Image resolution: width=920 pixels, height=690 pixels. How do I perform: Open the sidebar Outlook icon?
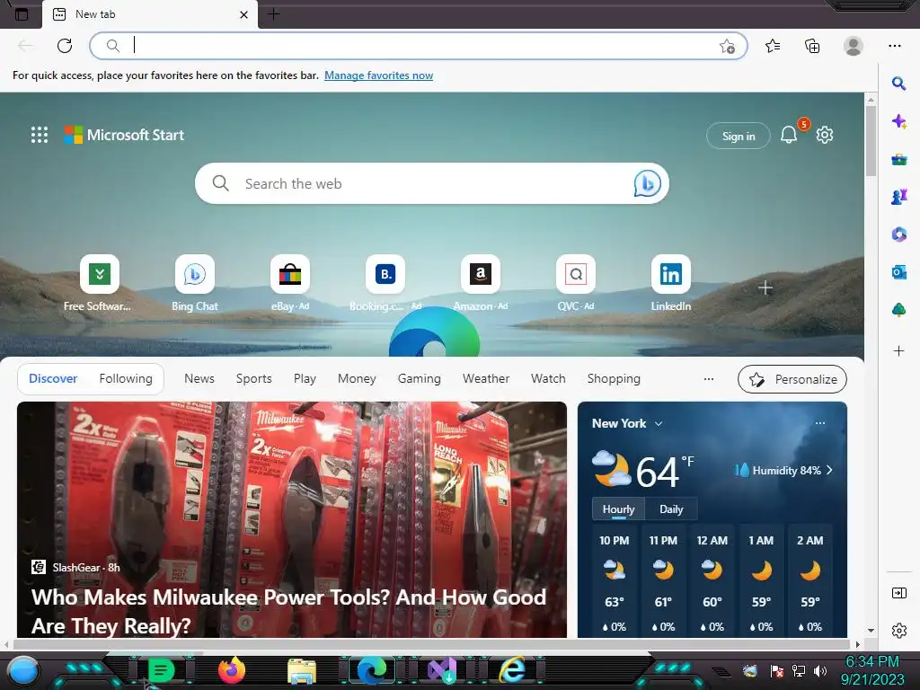pyautogui.click(x=898, y=271)
